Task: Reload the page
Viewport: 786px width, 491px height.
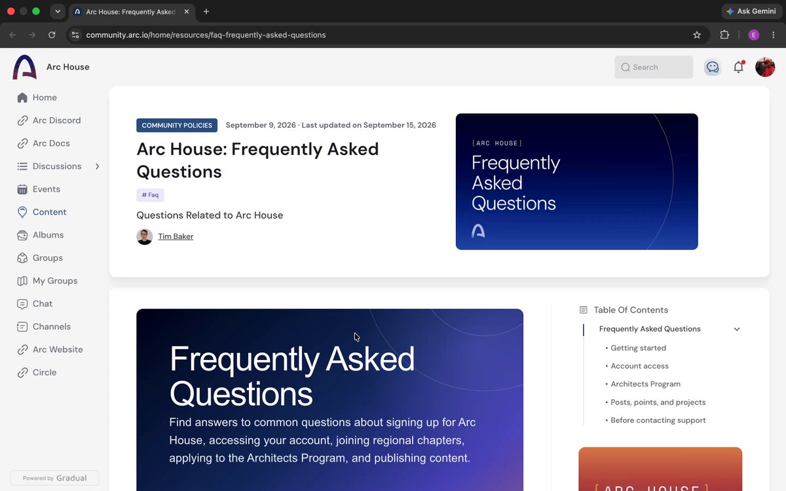Action: coord(52,35)
